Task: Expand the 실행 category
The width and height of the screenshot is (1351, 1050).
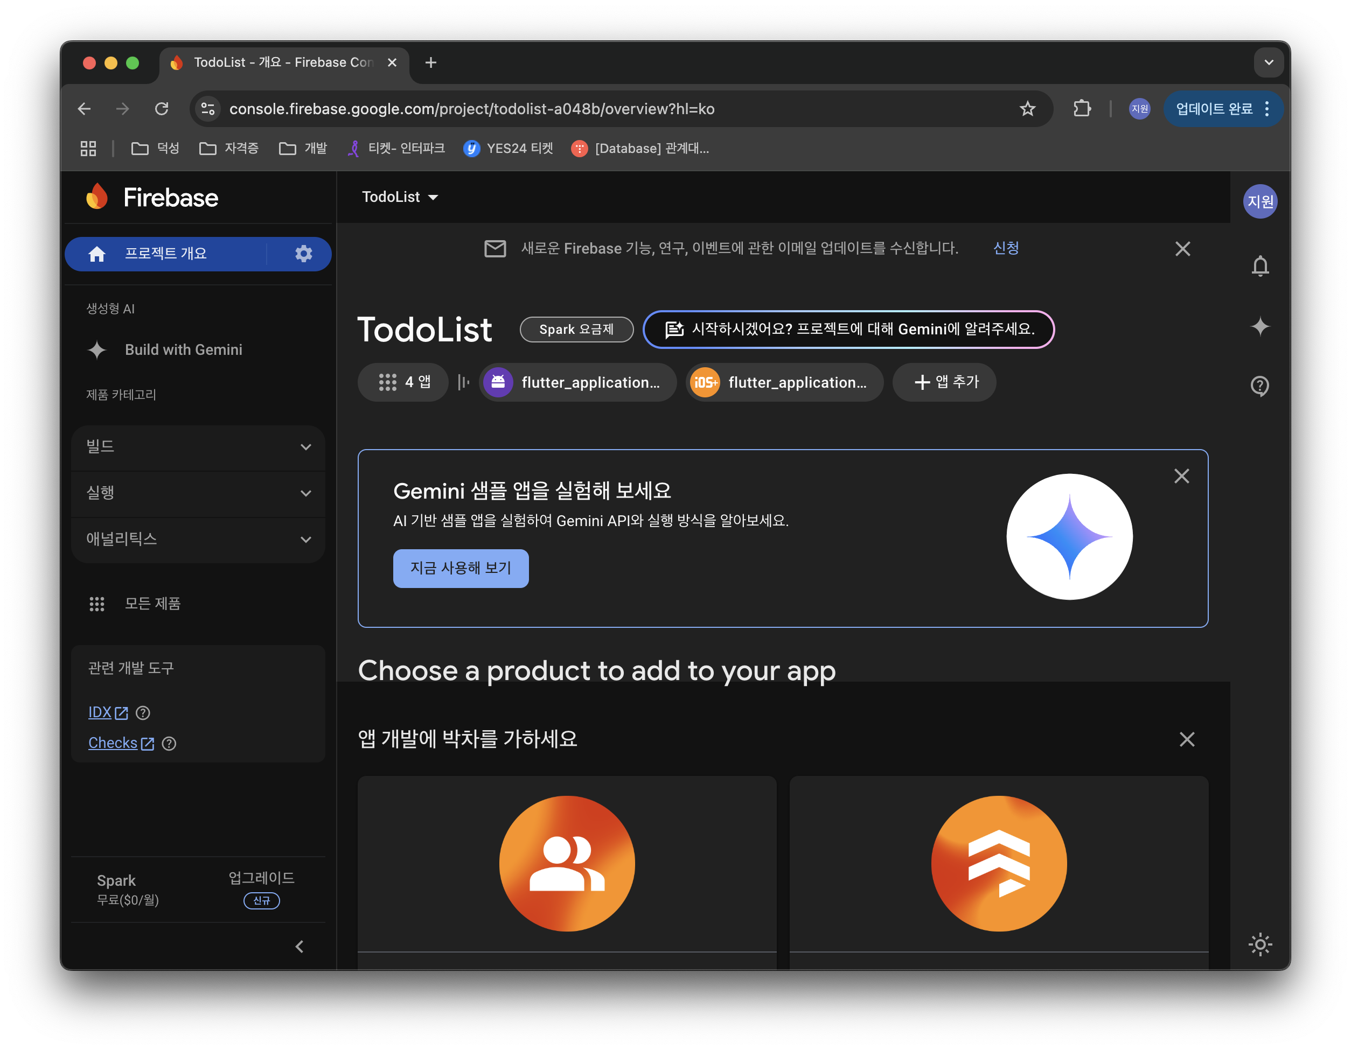Action: tap(198, 493)
